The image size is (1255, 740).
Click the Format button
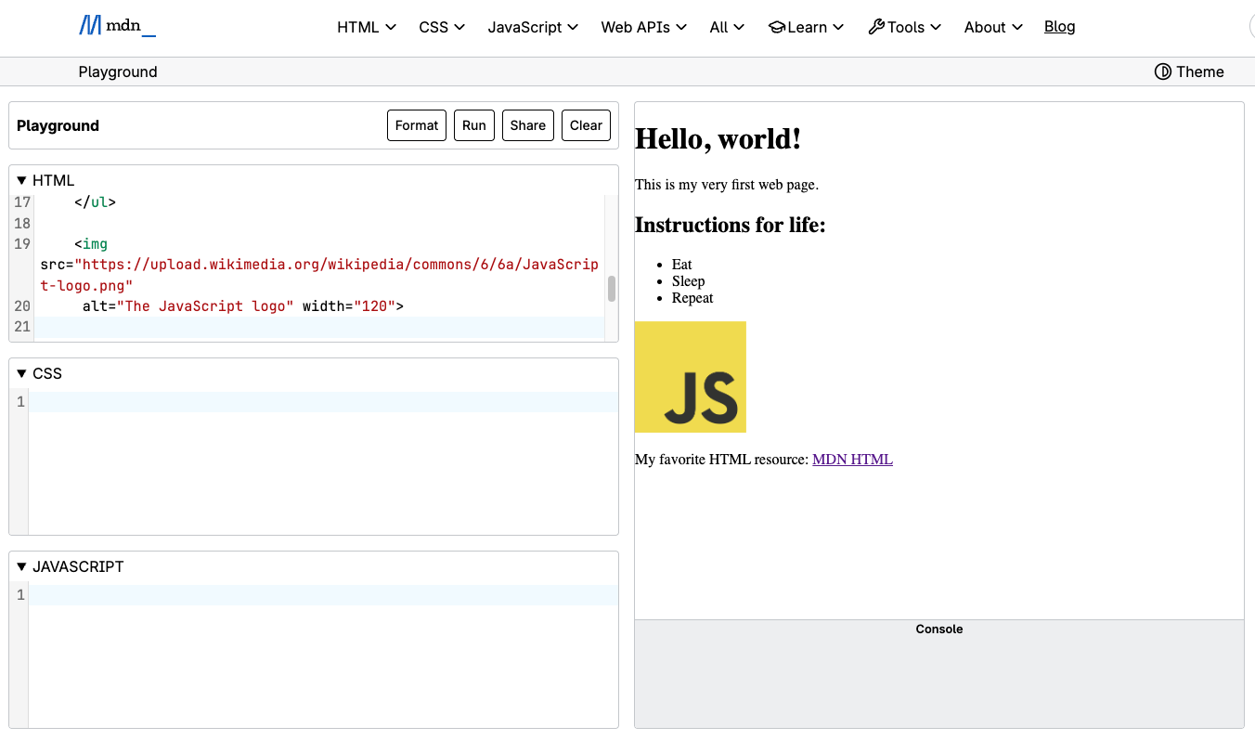(417, 125)
